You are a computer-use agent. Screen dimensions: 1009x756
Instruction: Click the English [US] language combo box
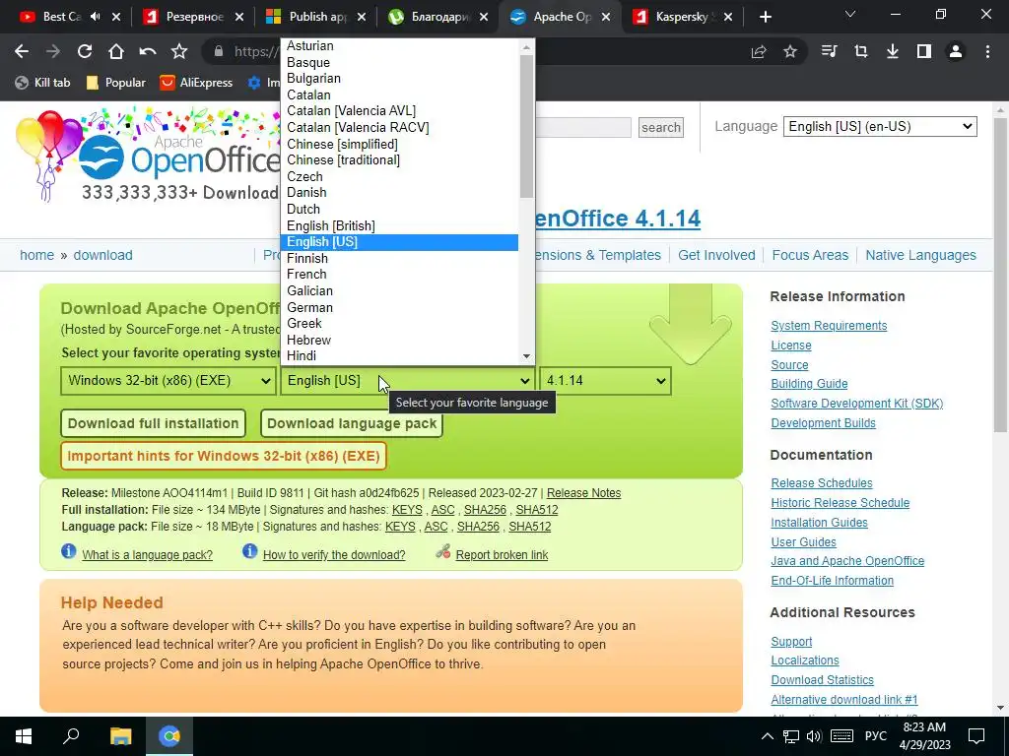point(408,381)
